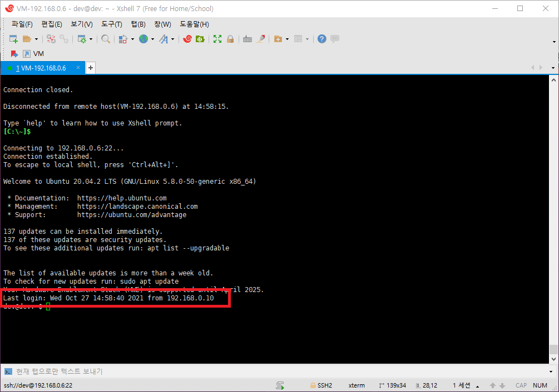Viewport: 559px width, 392px height.
Task: Open the 파일(F) menu
Action: coord(22,24)
